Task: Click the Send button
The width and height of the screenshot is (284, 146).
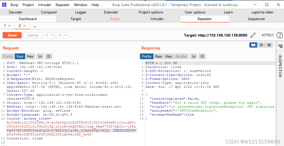Action: [12, 35]
